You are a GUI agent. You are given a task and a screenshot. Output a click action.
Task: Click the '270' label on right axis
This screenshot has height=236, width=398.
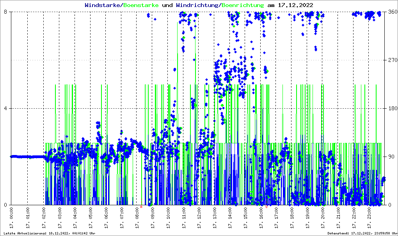tap(393, 60)
